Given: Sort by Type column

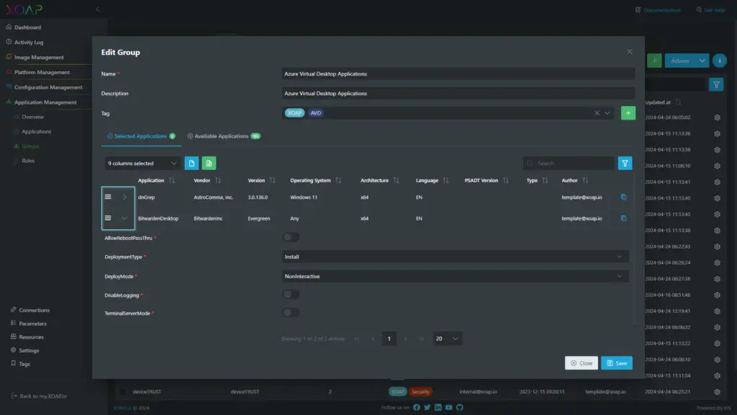Looking at the screenshot, I should click(545, 181).
